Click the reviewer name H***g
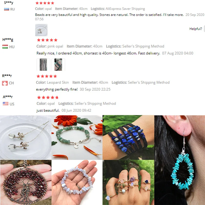The width and height of the screenshot is (205, 205). pos(8,40)
